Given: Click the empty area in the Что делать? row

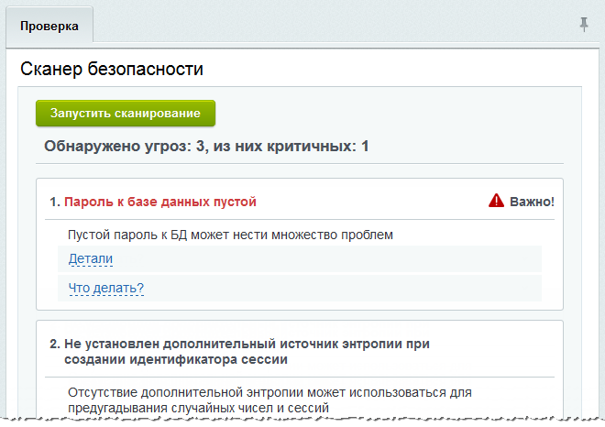Looking at the screenshot, I should (339, 289).
